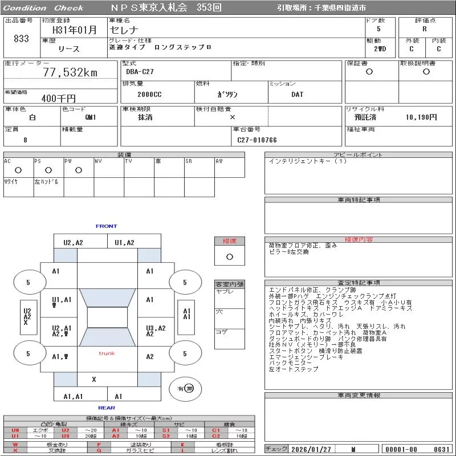Click the Condition Check title header
Image resolution: width=456 pixels, height=456 pixels.
(43, 8)
